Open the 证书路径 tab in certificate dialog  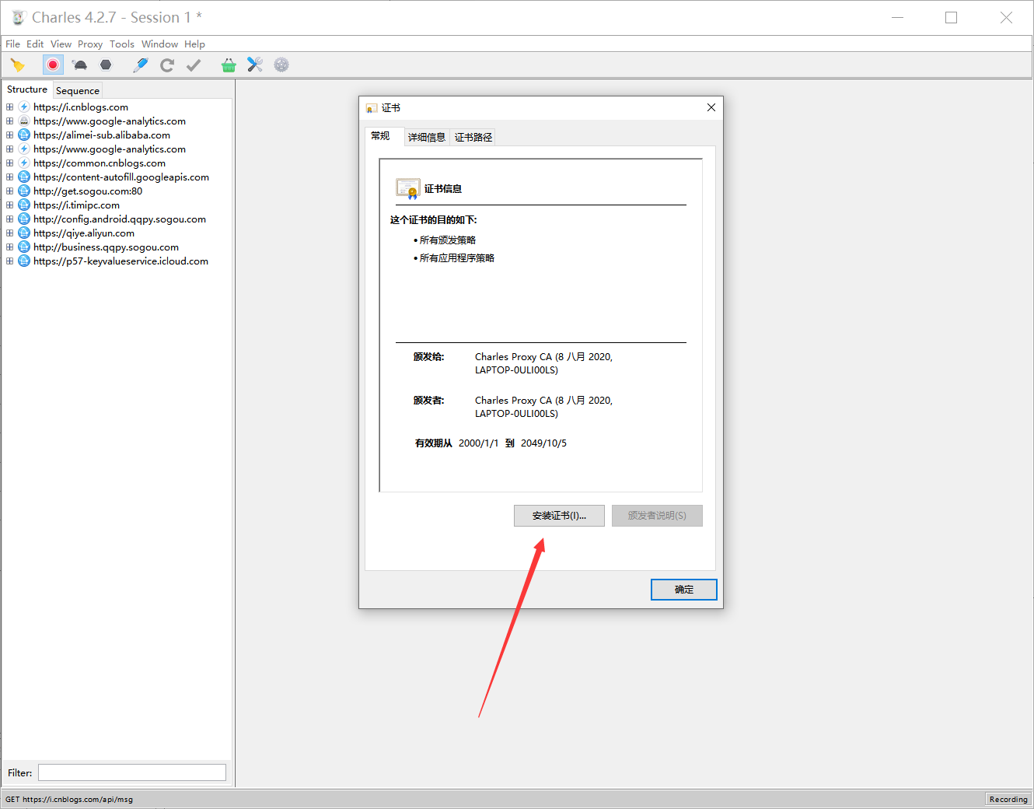473,138
